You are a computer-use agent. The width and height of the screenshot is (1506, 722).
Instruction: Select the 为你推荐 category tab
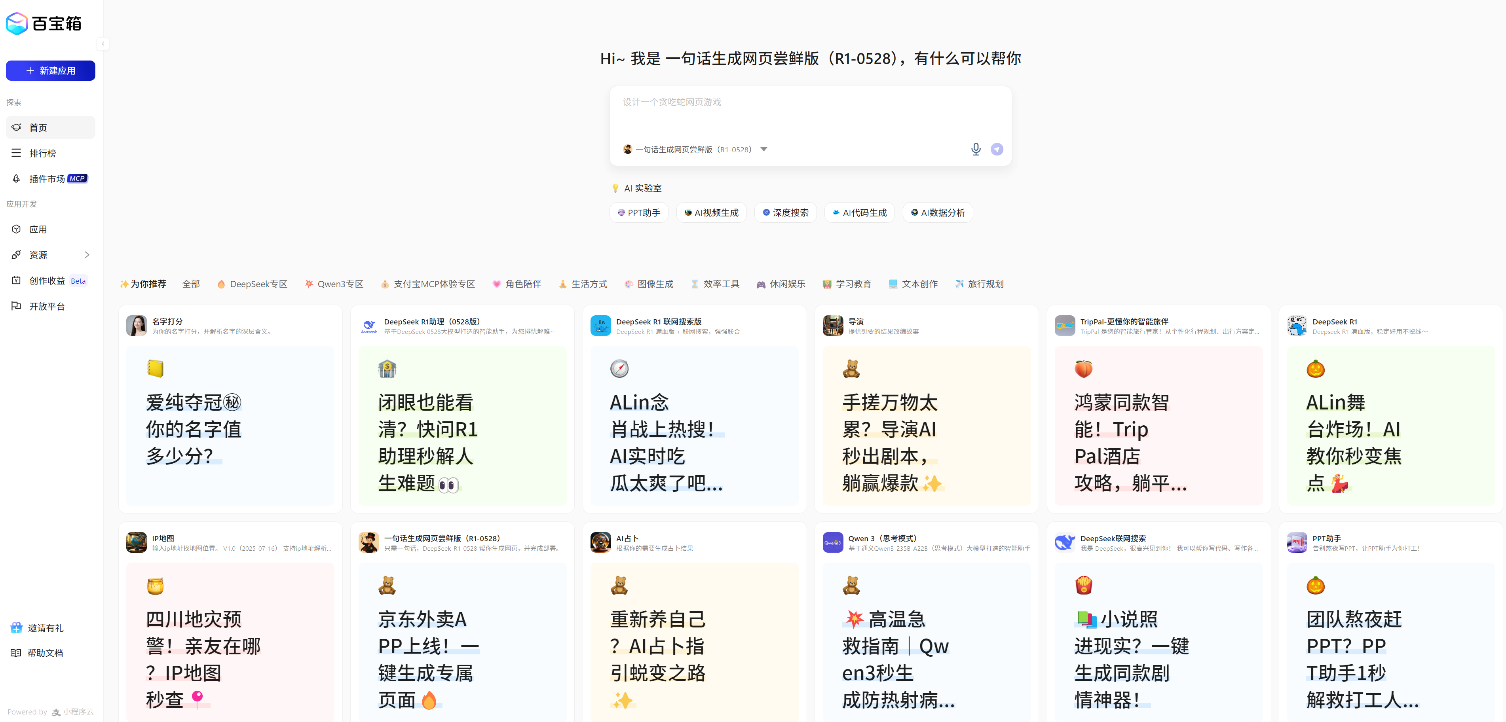(143, 284)
